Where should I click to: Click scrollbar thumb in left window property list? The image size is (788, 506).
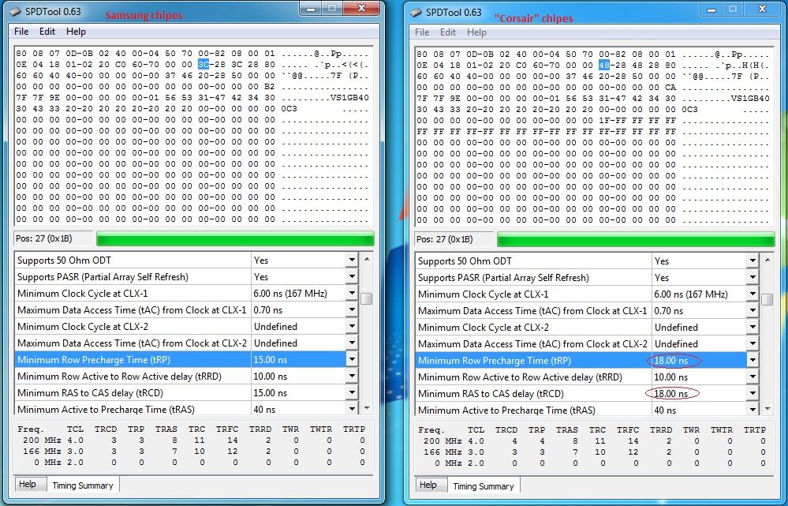[x=367, y=298]
